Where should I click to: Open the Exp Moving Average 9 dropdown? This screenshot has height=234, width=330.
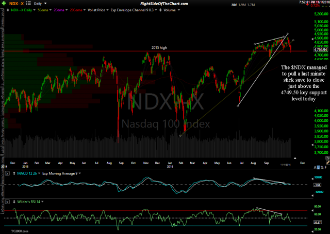click(x=80, y=173)
